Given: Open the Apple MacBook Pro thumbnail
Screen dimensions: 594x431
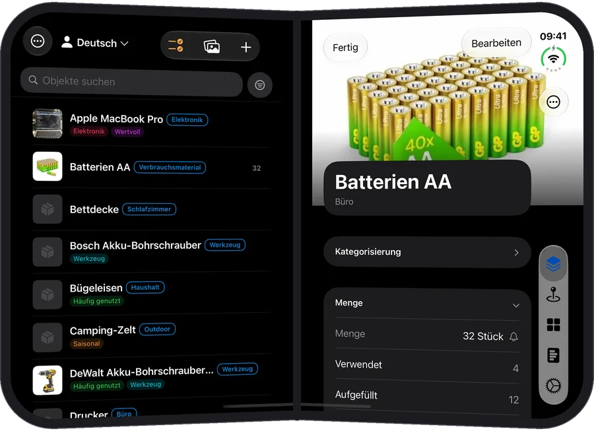Looking at the screenshot, I should (48, 123).
